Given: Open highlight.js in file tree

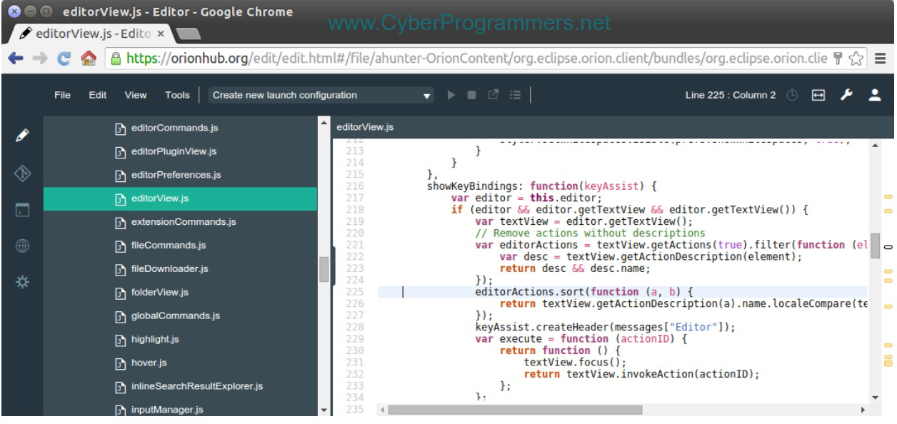Looking at the screenshot, I should point(155,339).
